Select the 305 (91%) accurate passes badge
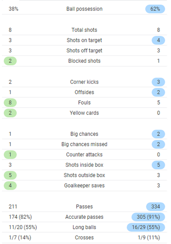The image size is (171, 244). click(x=148, y=217)
